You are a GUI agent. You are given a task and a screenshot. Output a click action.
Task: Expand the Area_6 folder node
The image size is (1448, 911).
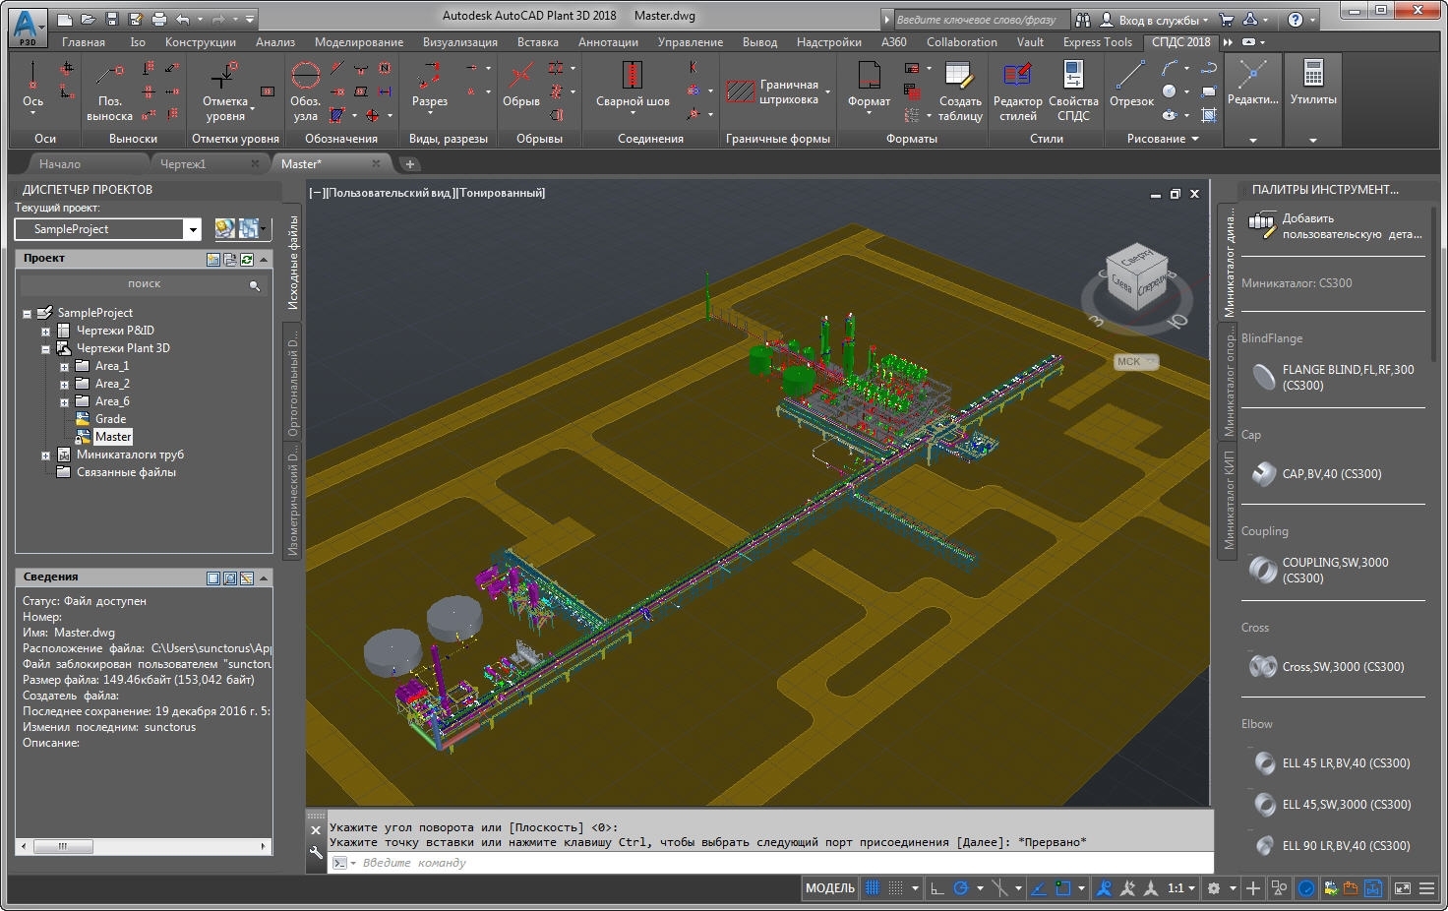(64, 402)
